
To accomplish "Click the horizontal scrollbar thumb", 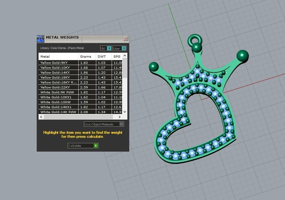I will pyautogui.click(x=78, y=117).
